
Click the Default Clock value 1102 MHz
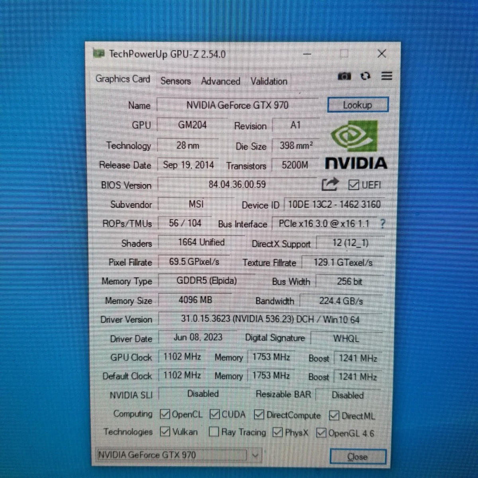click(x=182, y=375)
